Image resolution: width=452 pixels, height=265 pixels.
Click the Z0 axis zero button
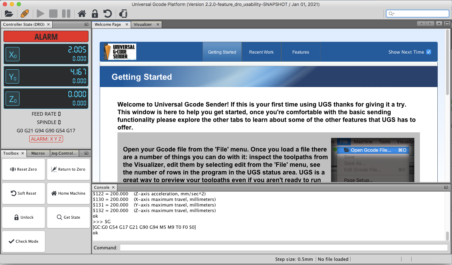click(13, 99)
